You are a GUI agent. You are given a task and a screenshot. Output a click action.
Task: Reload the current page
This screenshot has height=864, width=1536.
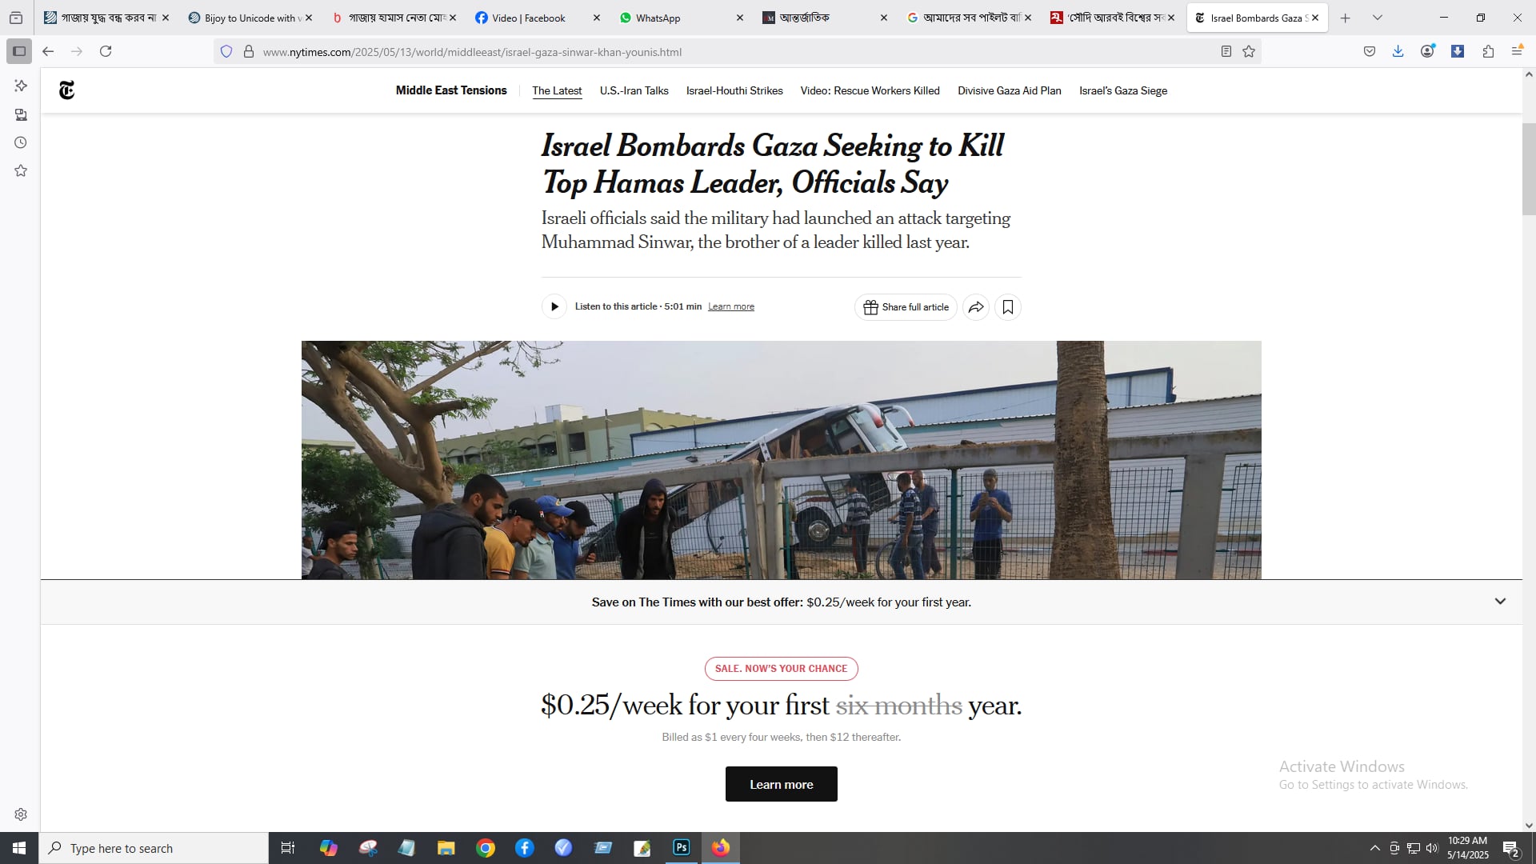pyautogui.click(x=106, y=52)
